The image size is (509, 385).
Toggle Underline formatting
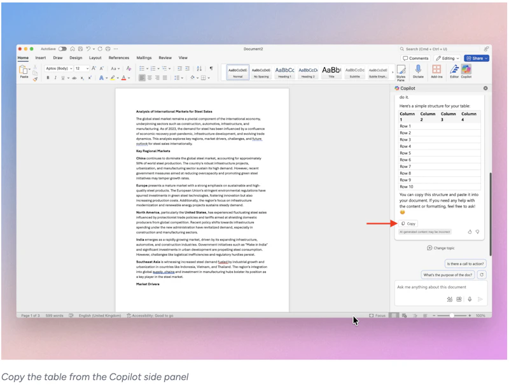tap(62, 78)
